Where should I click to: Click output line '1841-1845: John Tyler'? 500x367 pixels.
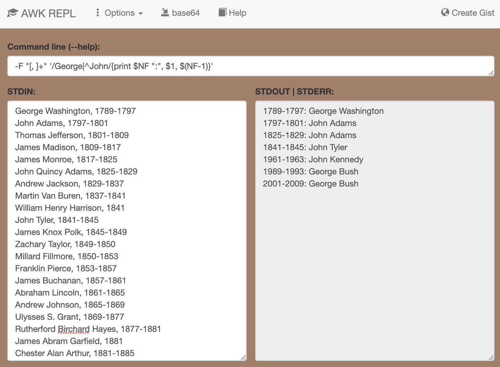click(x=305, y=147)
